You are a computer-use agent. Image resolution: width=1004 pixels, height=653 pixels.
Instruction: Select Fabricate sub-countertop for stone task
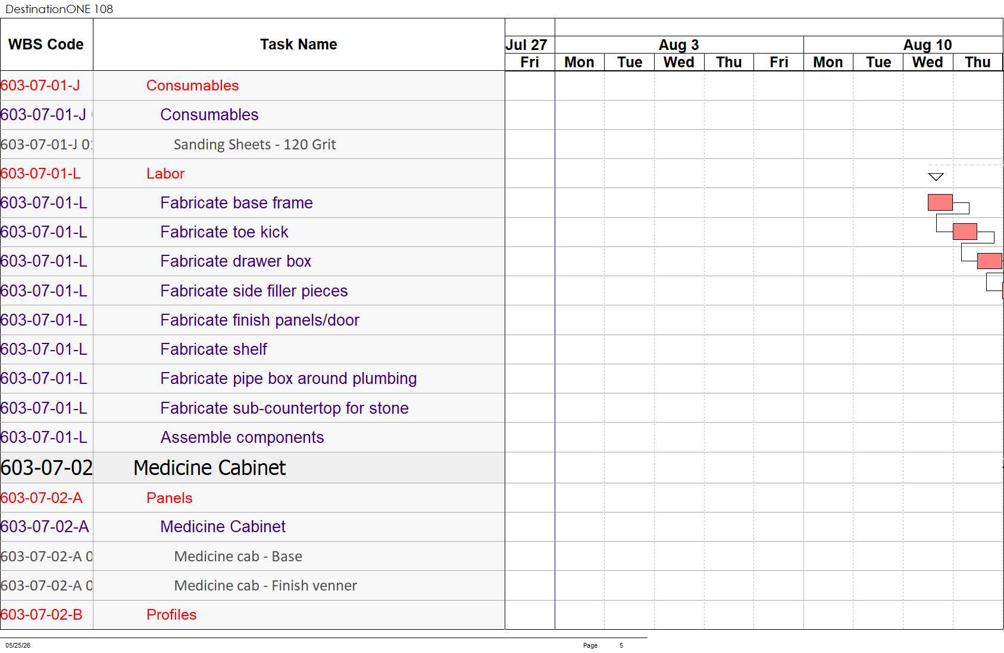click(x=252, y=408)
